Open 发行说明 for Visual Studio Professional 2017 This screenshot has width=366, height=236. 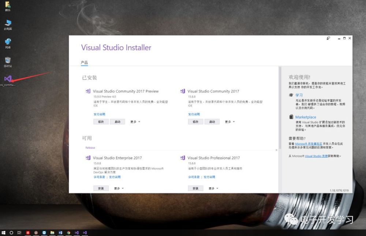point(209,177)
